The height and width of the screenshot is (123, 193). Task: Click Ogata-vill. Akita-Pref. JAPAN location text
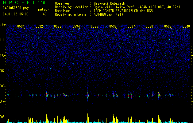click(x=137, y=7)
